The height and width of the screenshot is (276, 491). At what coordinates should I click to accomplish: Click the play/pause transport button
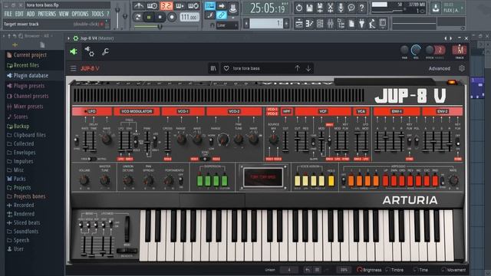point(149,17)
